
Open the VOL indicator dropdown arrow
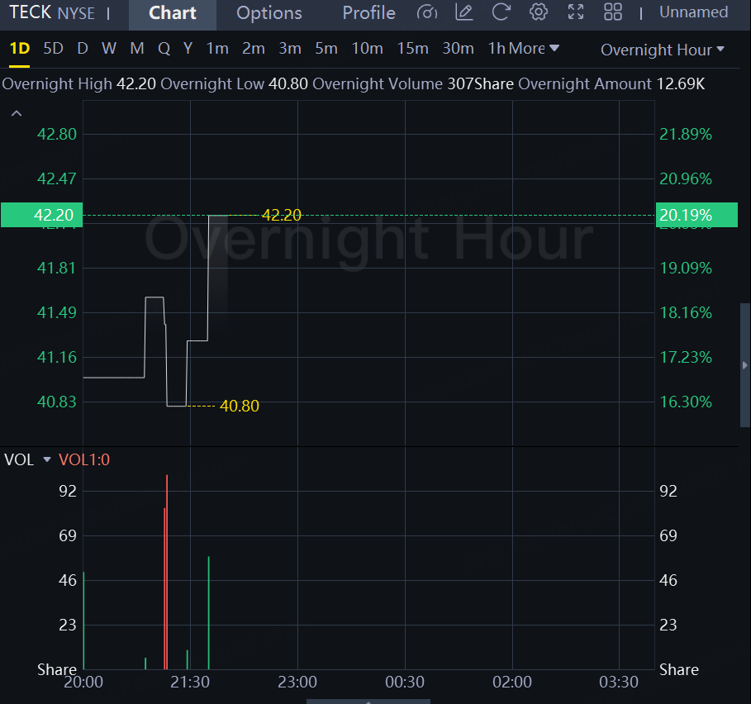tap(47, 459)
